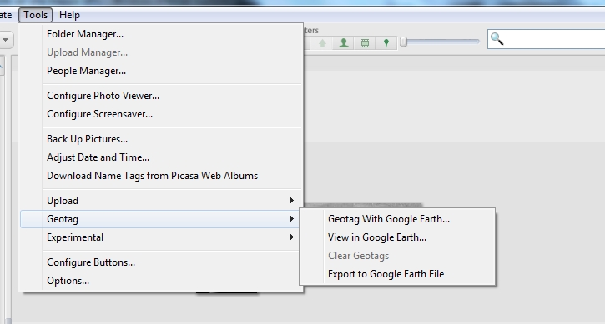605x324 pixels.
Task: Click the magnifying glass search icon
Action: point(497,39)
